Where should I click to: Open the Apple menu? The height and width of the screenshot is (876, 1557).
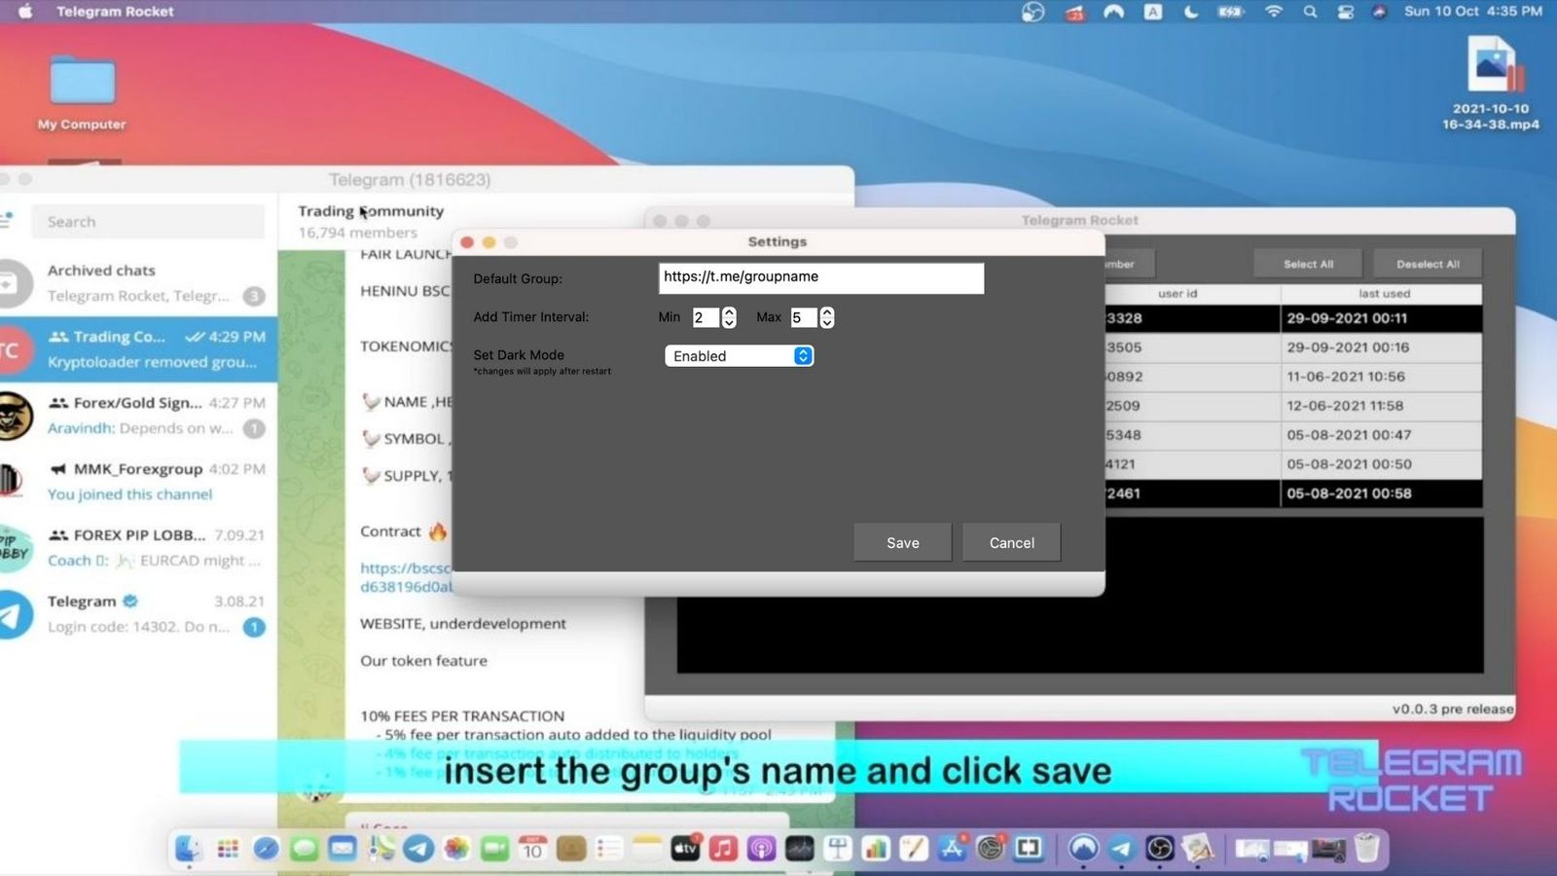coord(26,12)
